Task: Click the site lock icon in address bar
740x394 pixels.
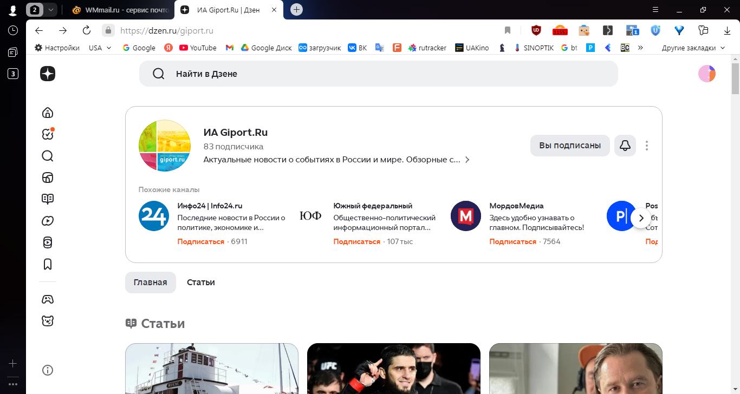Action: [108, 30]
